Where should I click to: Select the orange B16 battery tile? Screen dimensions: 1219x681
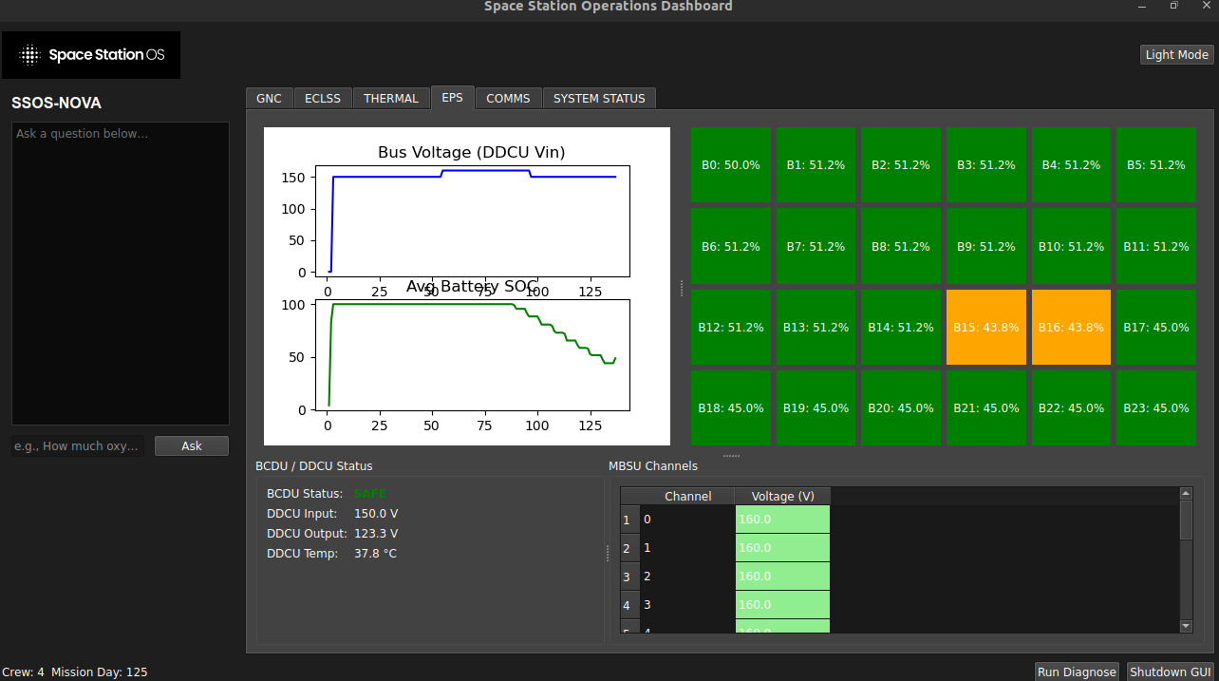(1071, 327)
